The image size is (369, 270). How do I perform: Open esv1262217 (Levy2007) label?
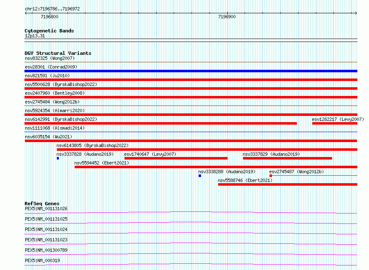coord(338,119)
